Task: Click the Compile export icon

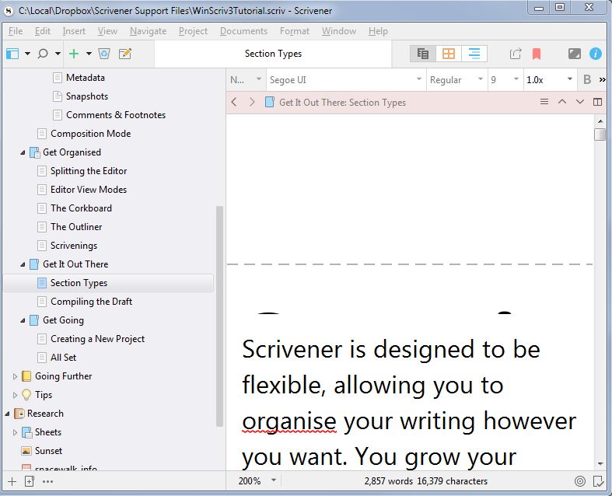Action: click(516, 54)
